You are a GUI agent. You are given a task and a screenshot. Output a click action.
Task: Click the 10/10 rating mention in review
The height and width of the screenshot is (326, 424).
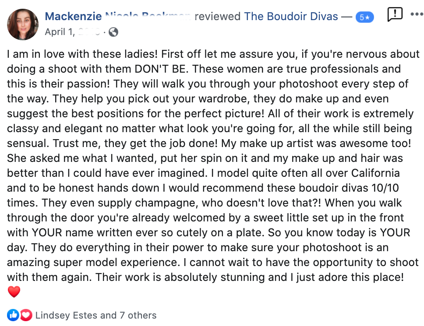[385, 188]
